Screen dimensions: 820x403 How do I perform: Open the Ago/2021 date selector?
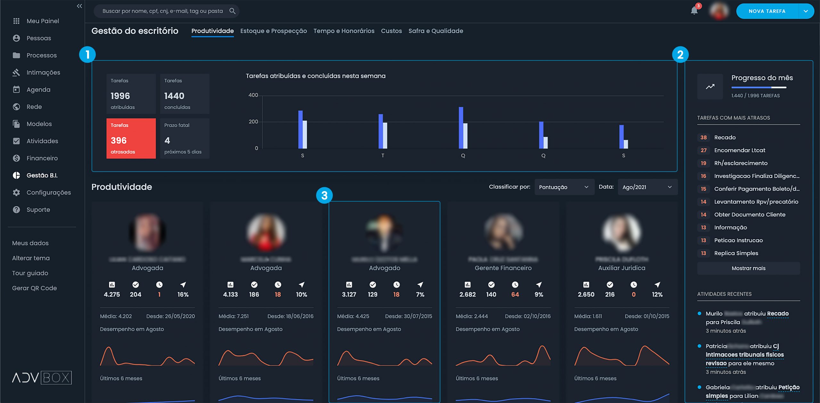[x=647, y=187]
